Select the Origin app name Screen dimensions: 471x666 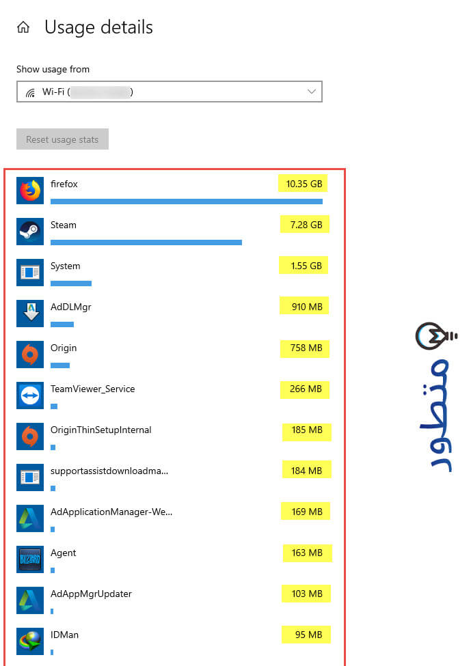coord(64,348)
